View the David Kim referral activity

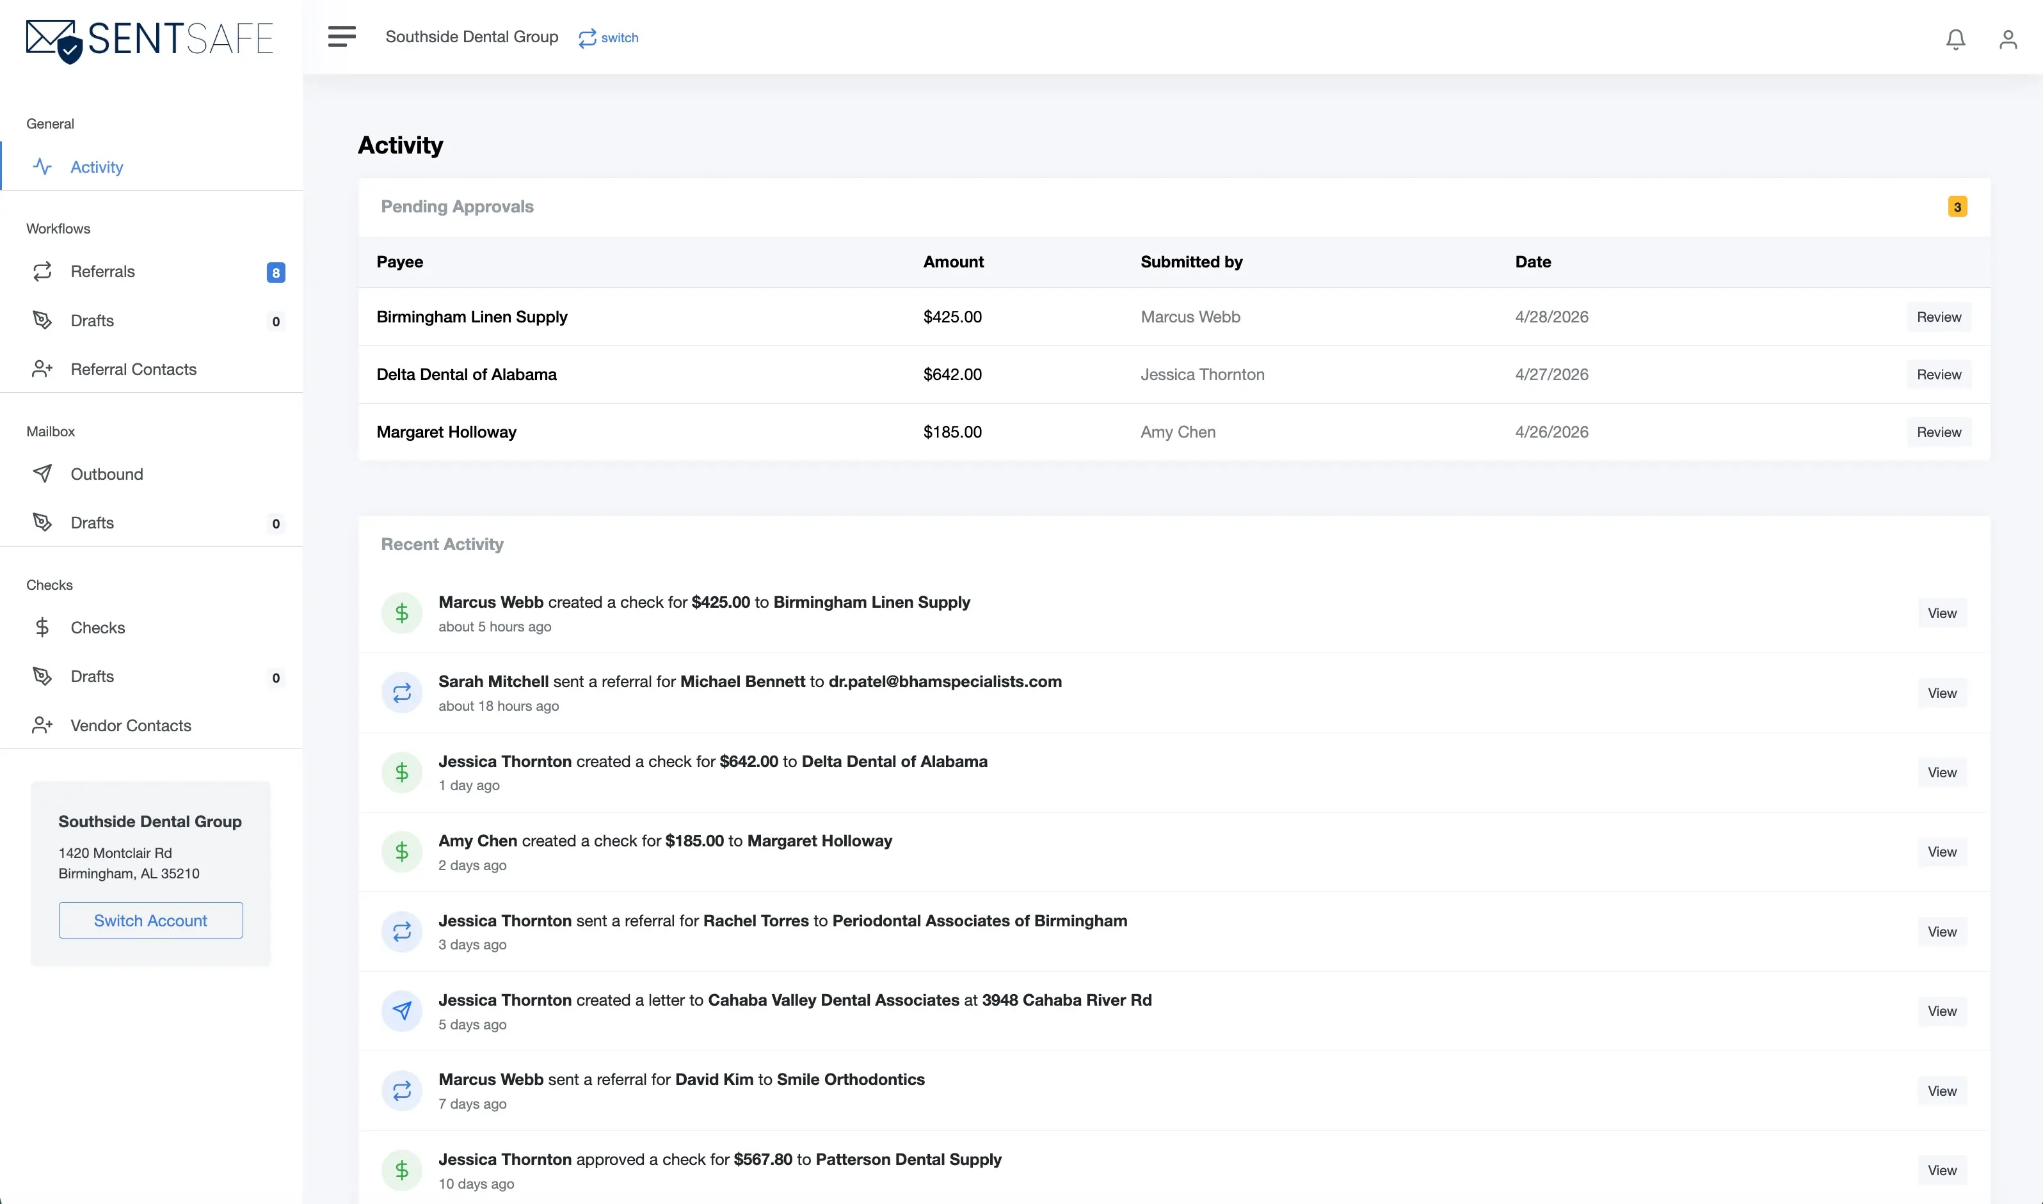[x=1941, y=1090]
